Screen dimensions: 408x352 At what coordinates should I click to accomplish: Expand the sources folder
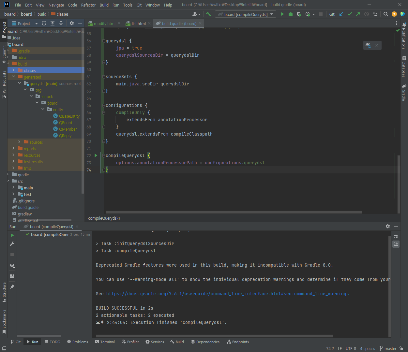19,142
